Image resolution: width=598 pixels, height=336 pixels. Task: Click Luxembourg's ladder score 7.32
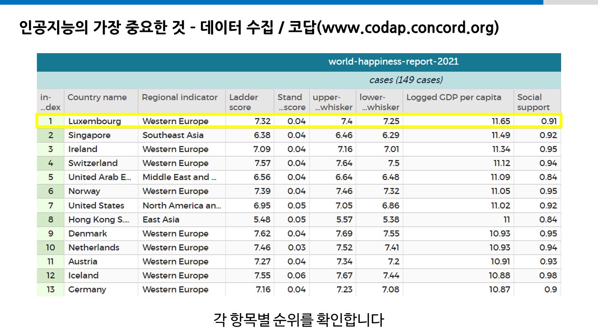(x=249, y=121)
